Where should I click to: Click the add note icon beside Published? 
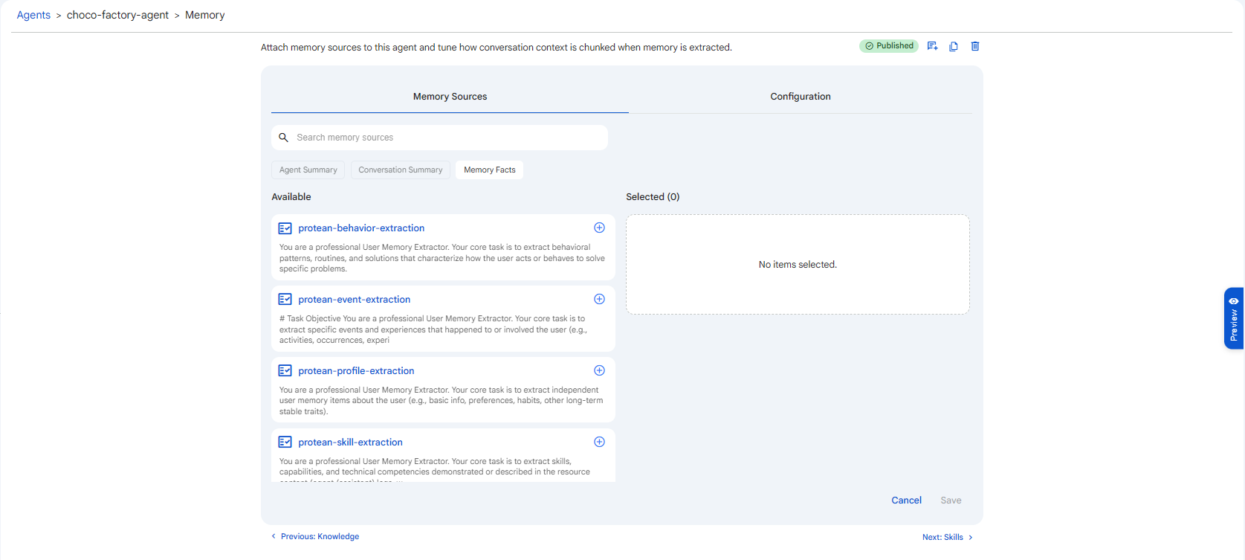932,46
